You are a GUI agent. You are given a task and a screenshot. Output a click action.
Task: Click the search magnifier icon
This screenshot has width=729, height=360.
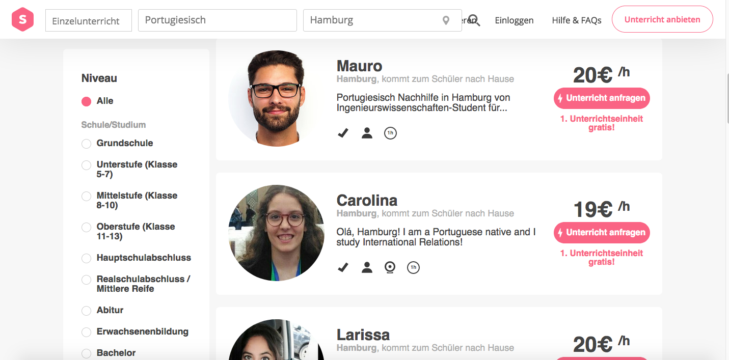click(x=474, y=20)
